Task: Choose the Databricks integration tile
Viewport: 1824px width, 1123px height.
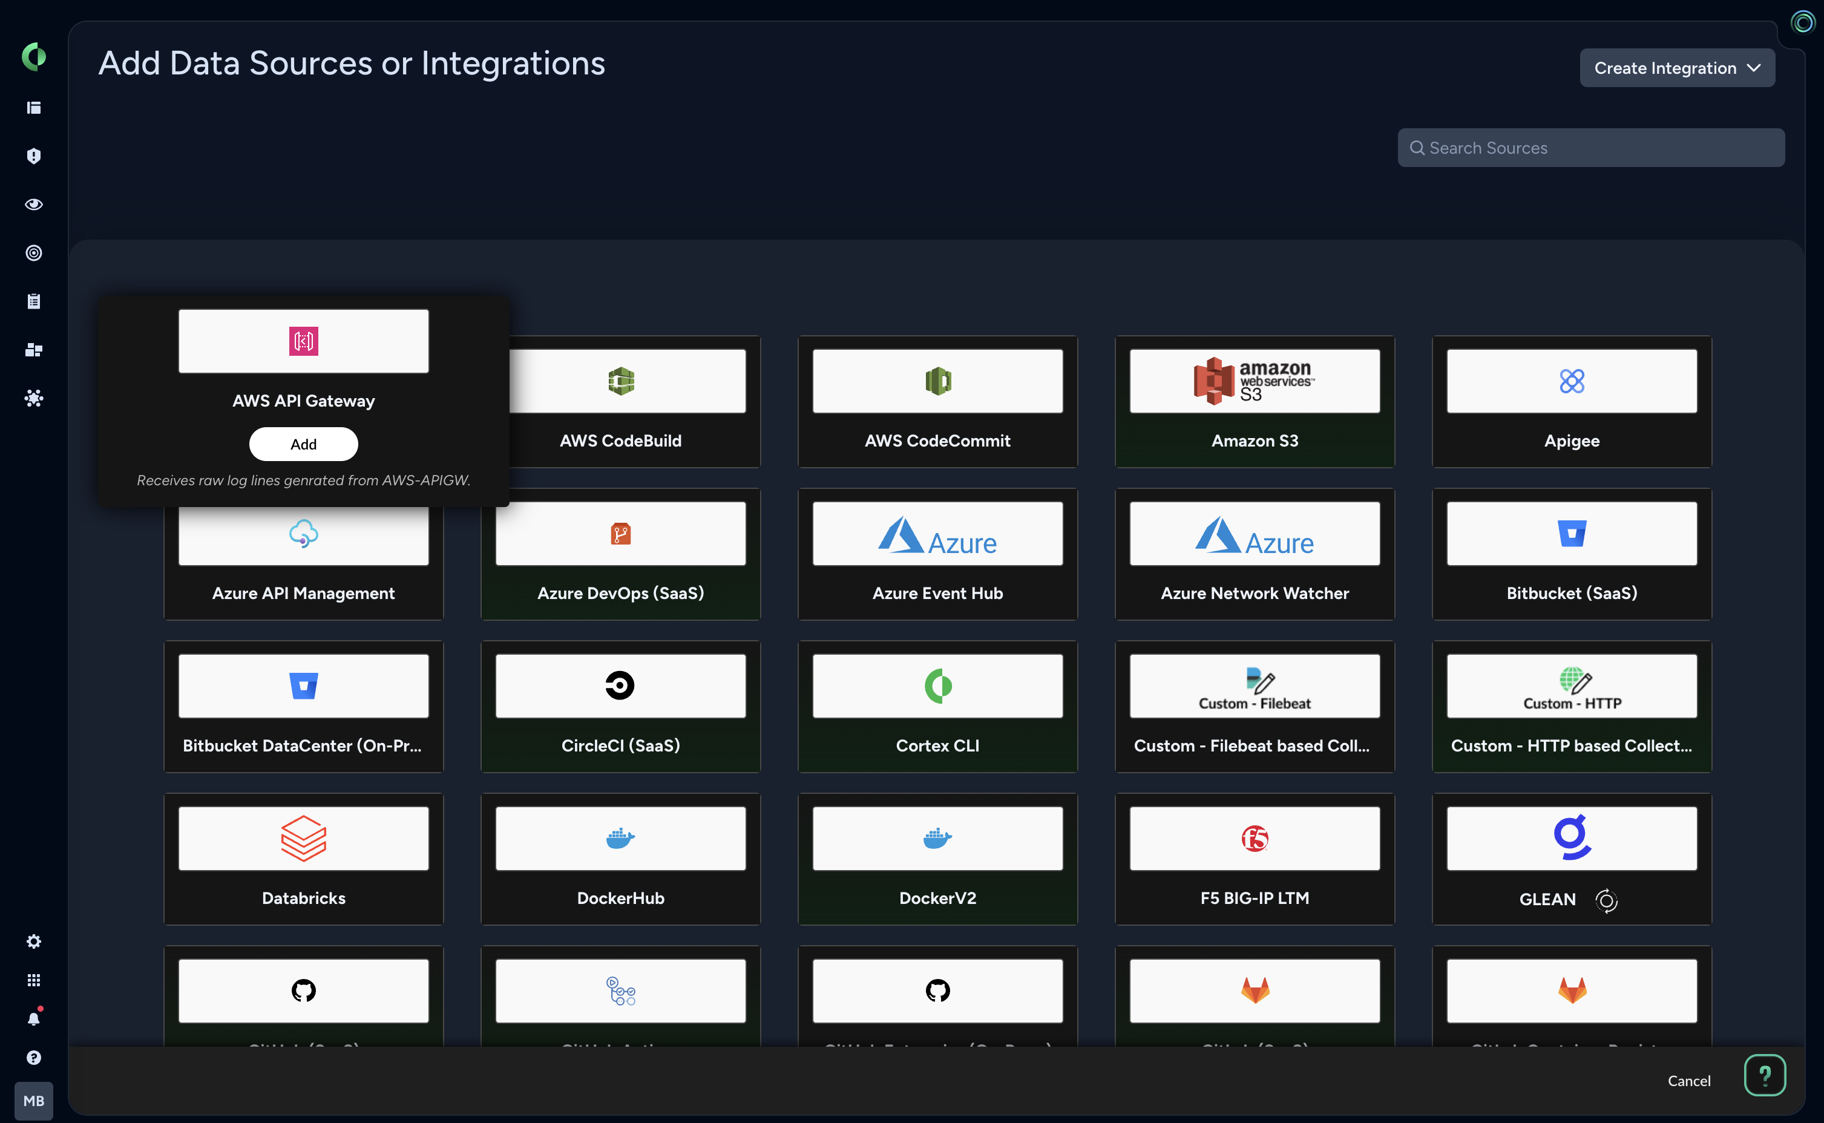Action: [303, 859]
